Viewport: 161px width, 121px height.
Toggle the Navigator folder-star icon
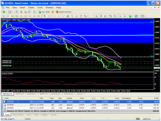pos(26,12)
